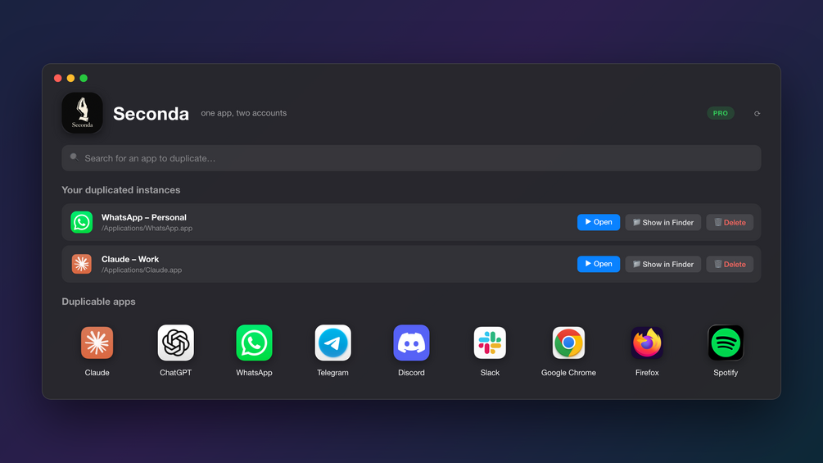Click the 'Discord' label text

click(411, 373)
